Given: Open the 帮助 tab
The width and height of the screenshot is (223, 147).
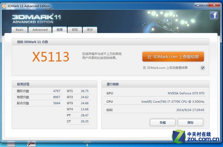Looking at the screenshot, I should 75,30.
